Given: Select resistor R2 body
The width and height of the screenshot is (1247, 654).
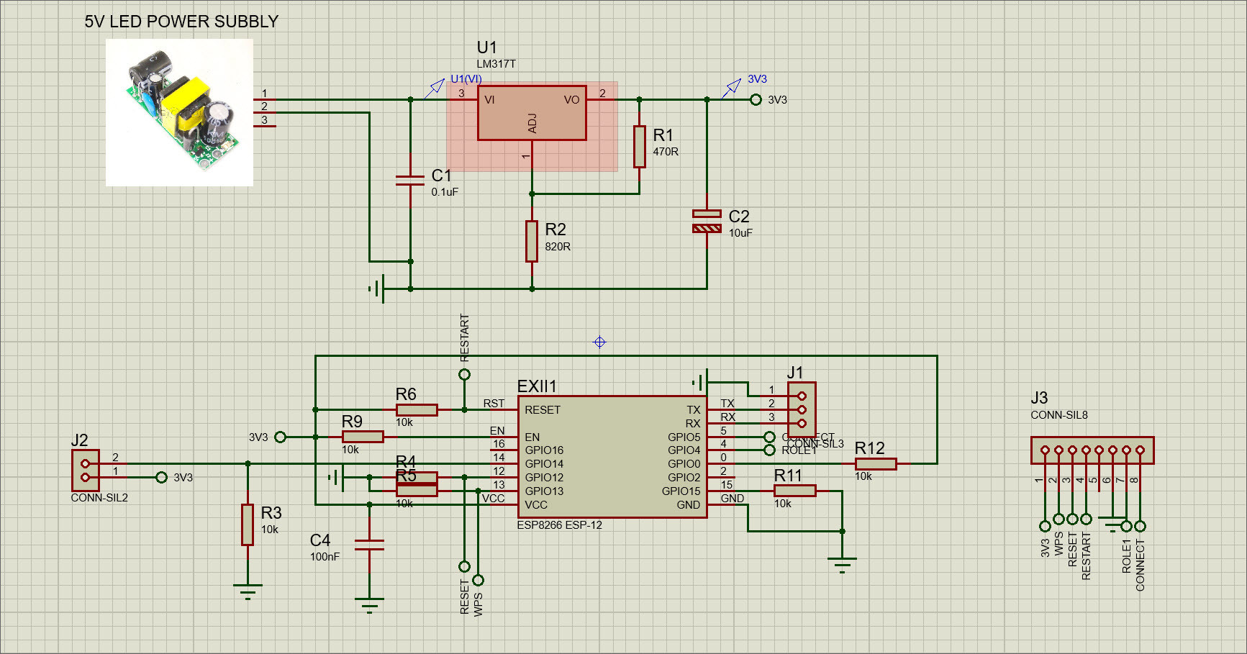Looking at the screenshot, I should 532,241.
